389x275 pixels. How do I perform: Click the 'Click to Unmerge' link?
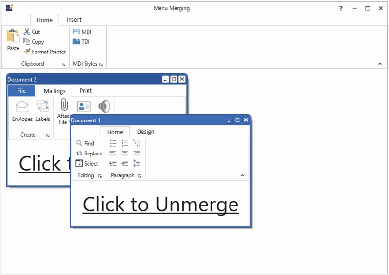pyautogui.click(x=160, y=205)
